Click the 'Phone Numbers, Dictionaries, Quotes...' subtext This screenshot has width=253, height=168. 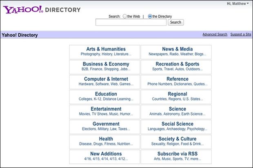(178, 84)
